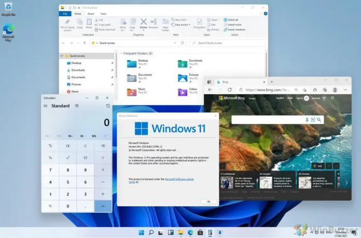Click the Bing voice search microphone icon
The height and width of the screenshot is (238, 361).
pyautogui.click(x=307, y=120)
